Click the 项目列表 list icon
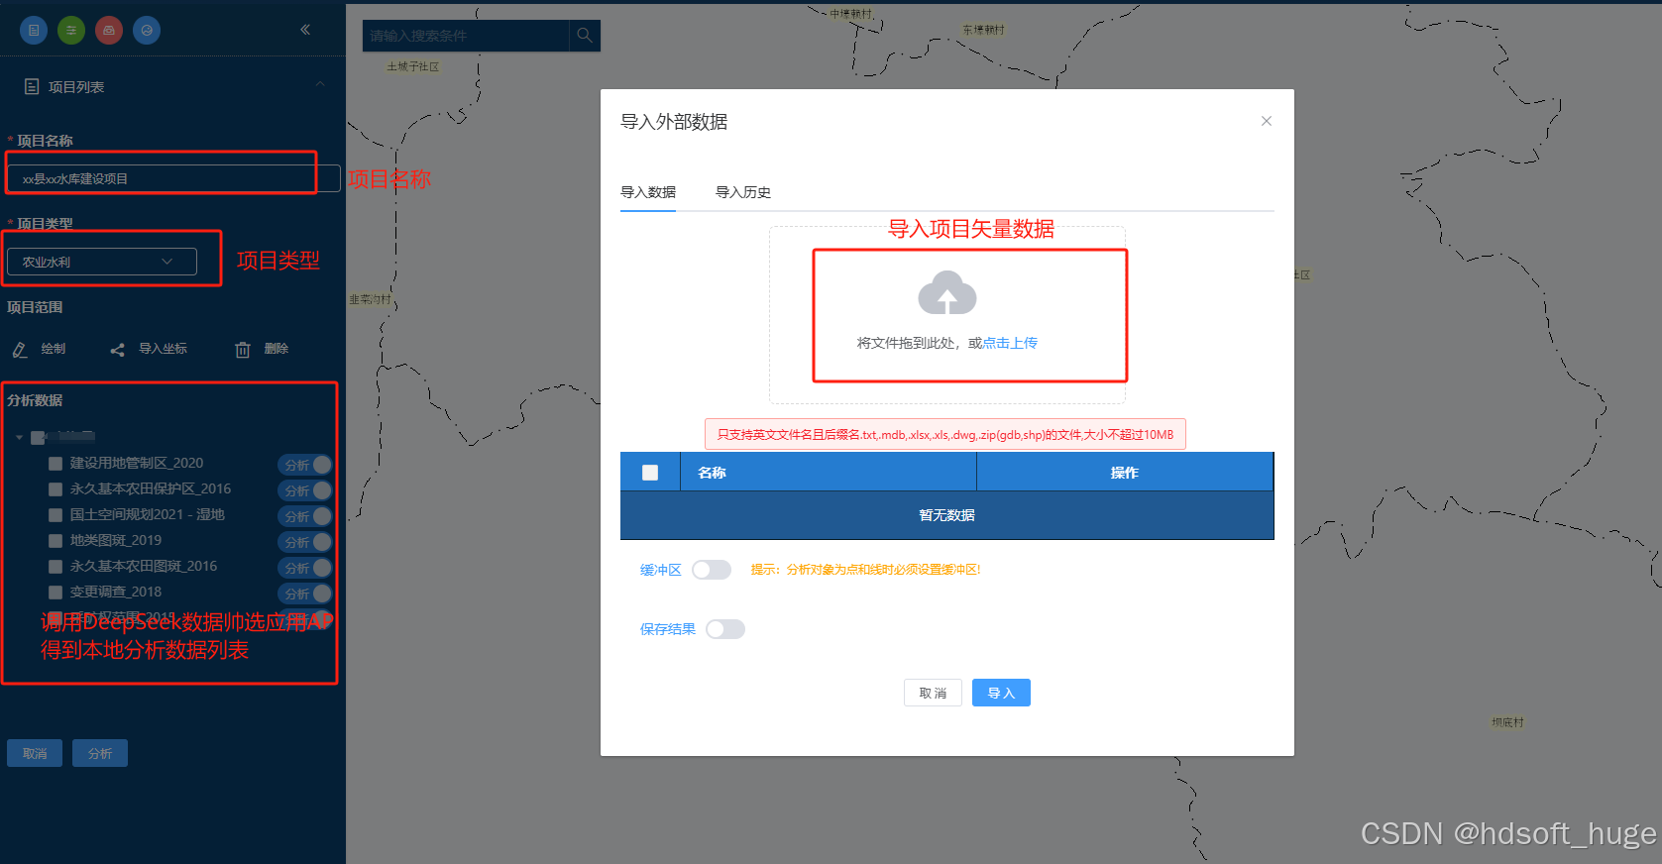Image resolution: width=1662 pixels, height=864 pixels. [32, 87]
